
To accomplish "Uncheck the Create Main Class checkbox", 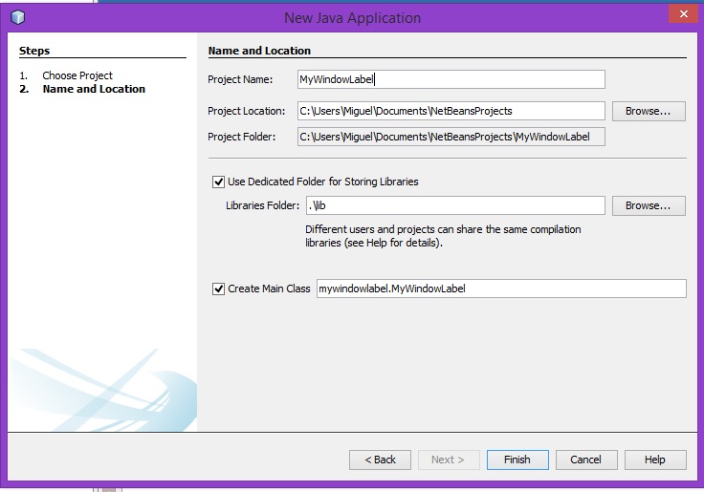I will pyautogui.click(x=218, y=288).
